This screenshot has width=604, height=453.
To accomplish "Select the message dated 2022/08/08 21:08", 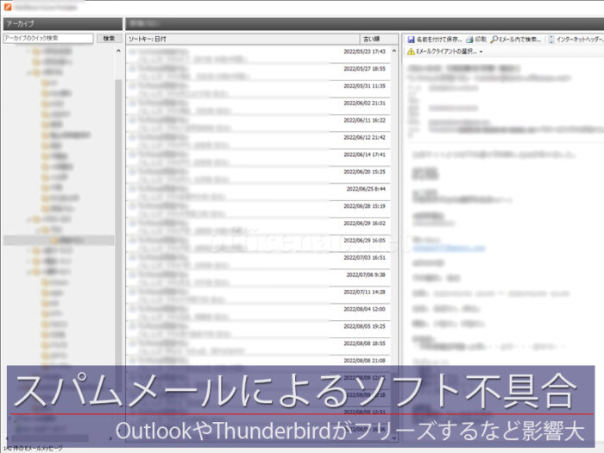I will click(258, 362).
